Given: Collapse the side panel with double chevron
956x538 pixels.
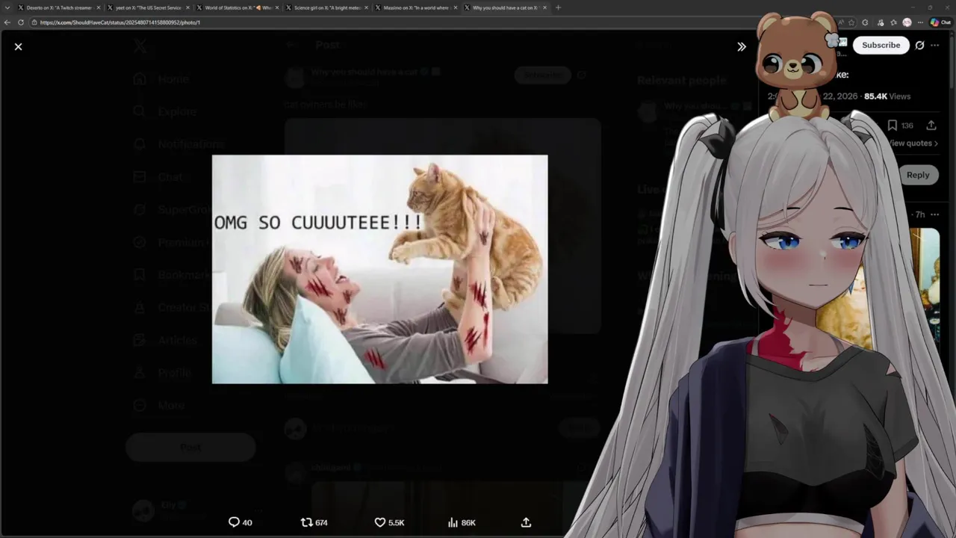Looking at the screenshot, I should 741,46.
